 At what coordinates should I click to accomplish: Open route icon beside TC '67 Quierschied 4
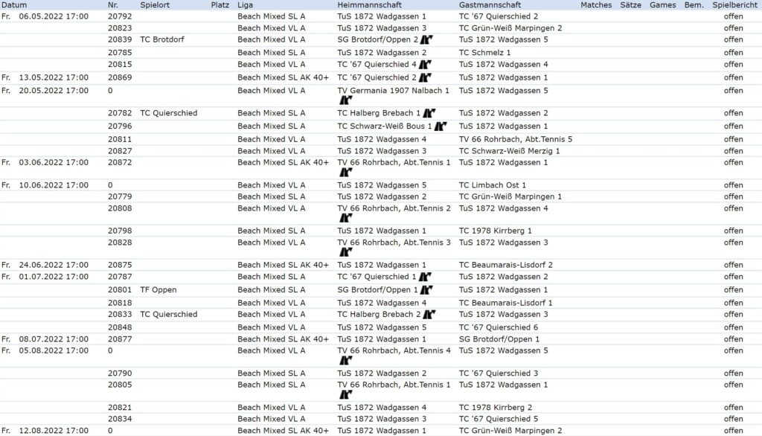(x=425, y=65)
